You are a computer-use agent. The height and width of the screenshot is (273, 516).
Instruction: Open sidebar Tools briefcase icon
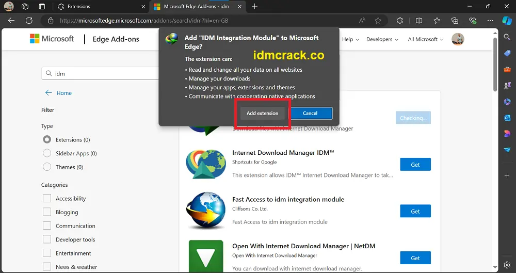click(x=507, y=70)
